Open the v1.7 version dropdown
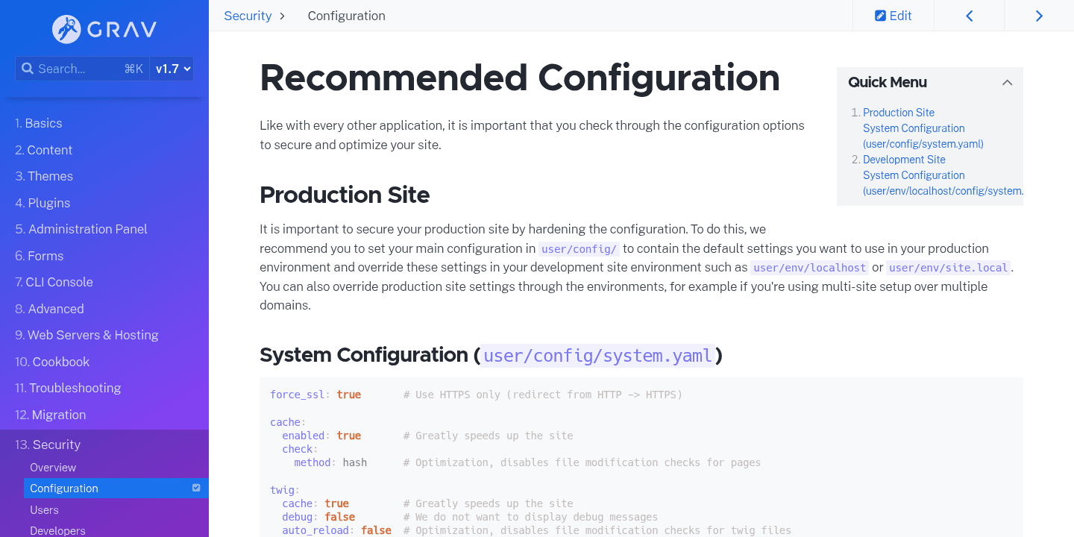 tap(171, 68)
